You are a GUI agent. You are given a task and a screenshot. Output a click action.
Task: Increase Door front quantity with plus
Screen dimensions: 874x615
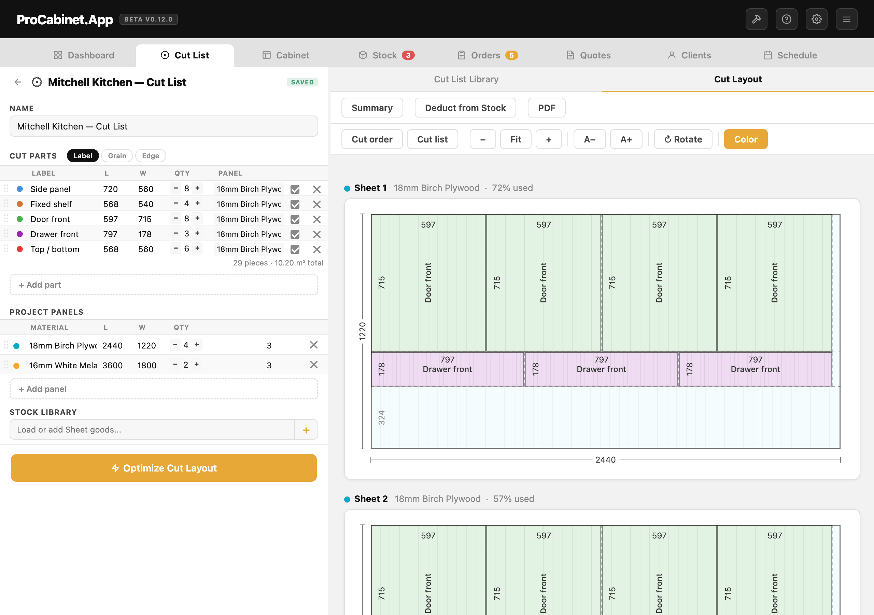coord(197,218)
